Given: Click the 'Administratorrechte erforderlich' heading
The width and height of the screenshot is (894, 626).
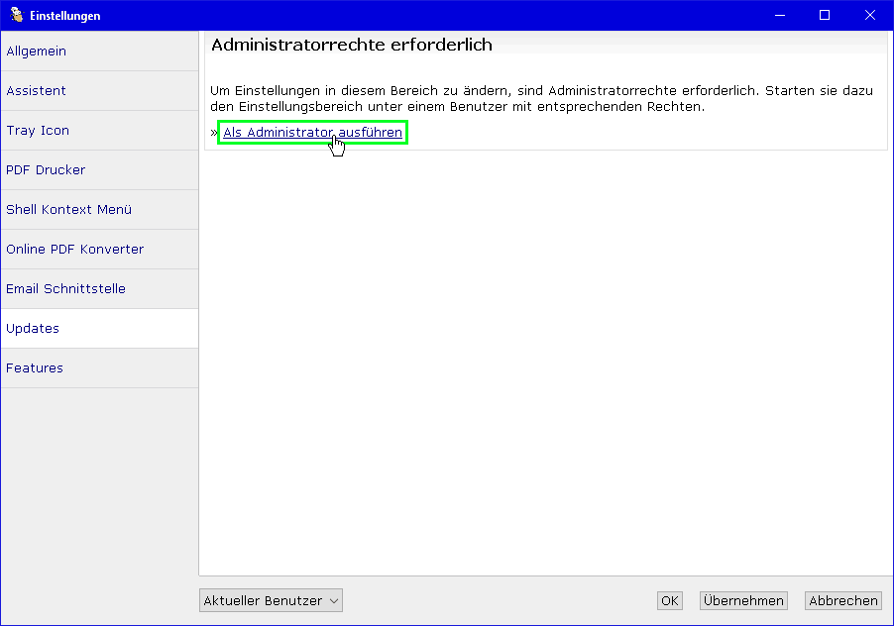Looking at the screenshot, I should (352, 46).
